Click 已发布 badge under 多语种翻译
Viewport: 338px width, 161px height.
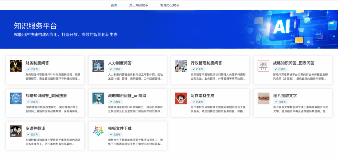tap(32, 135)
